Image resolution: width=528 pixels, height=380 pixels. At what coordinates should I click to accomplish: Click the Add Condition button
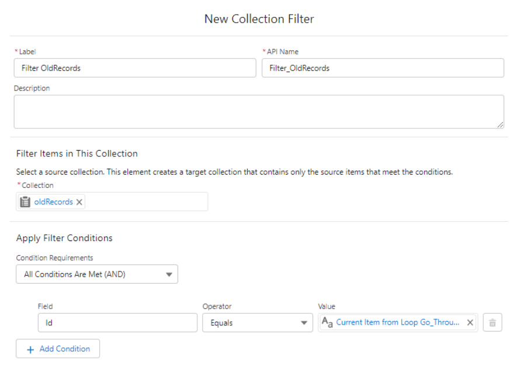point(58,348)
